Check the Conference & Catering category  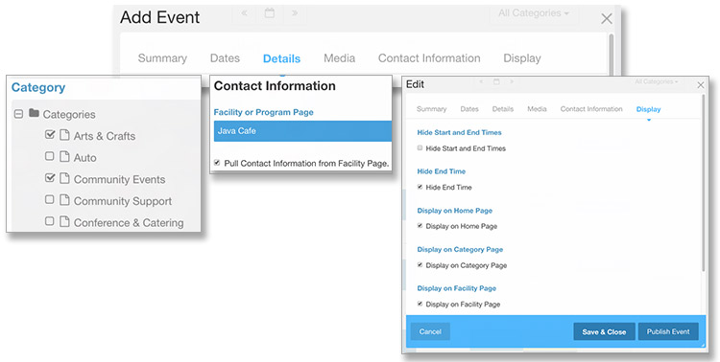pos(50,221)
